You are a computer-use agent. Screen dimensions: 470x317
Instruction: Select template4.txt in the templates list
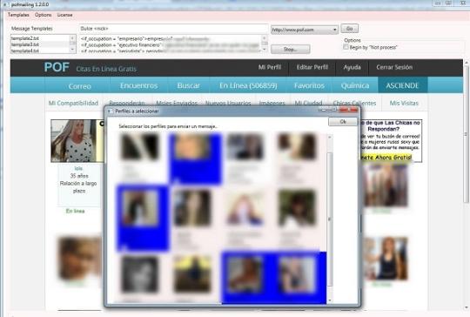tap(25, 51)
